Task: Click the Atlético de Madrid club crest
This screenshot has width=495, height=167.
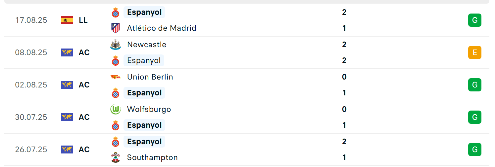Action: coord(115,28)
